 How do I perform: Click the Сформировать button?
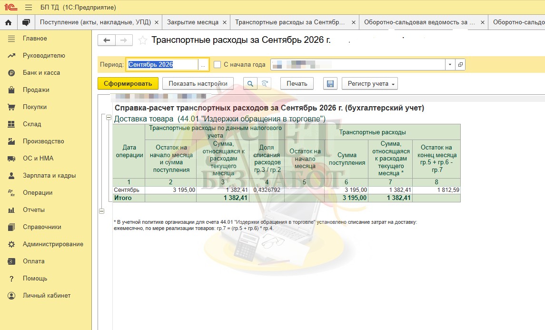pos(128,83)
